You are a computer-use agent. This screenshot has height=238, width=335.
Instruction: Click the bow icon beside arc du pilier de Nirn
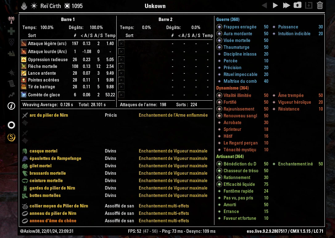coord(25,115)
